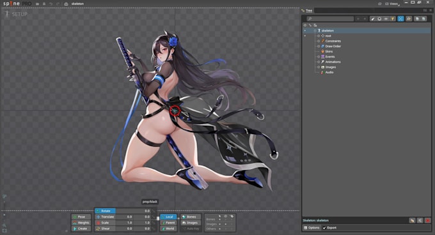
Task: Toggle Bones compensation button
Action: click(191, 216)
